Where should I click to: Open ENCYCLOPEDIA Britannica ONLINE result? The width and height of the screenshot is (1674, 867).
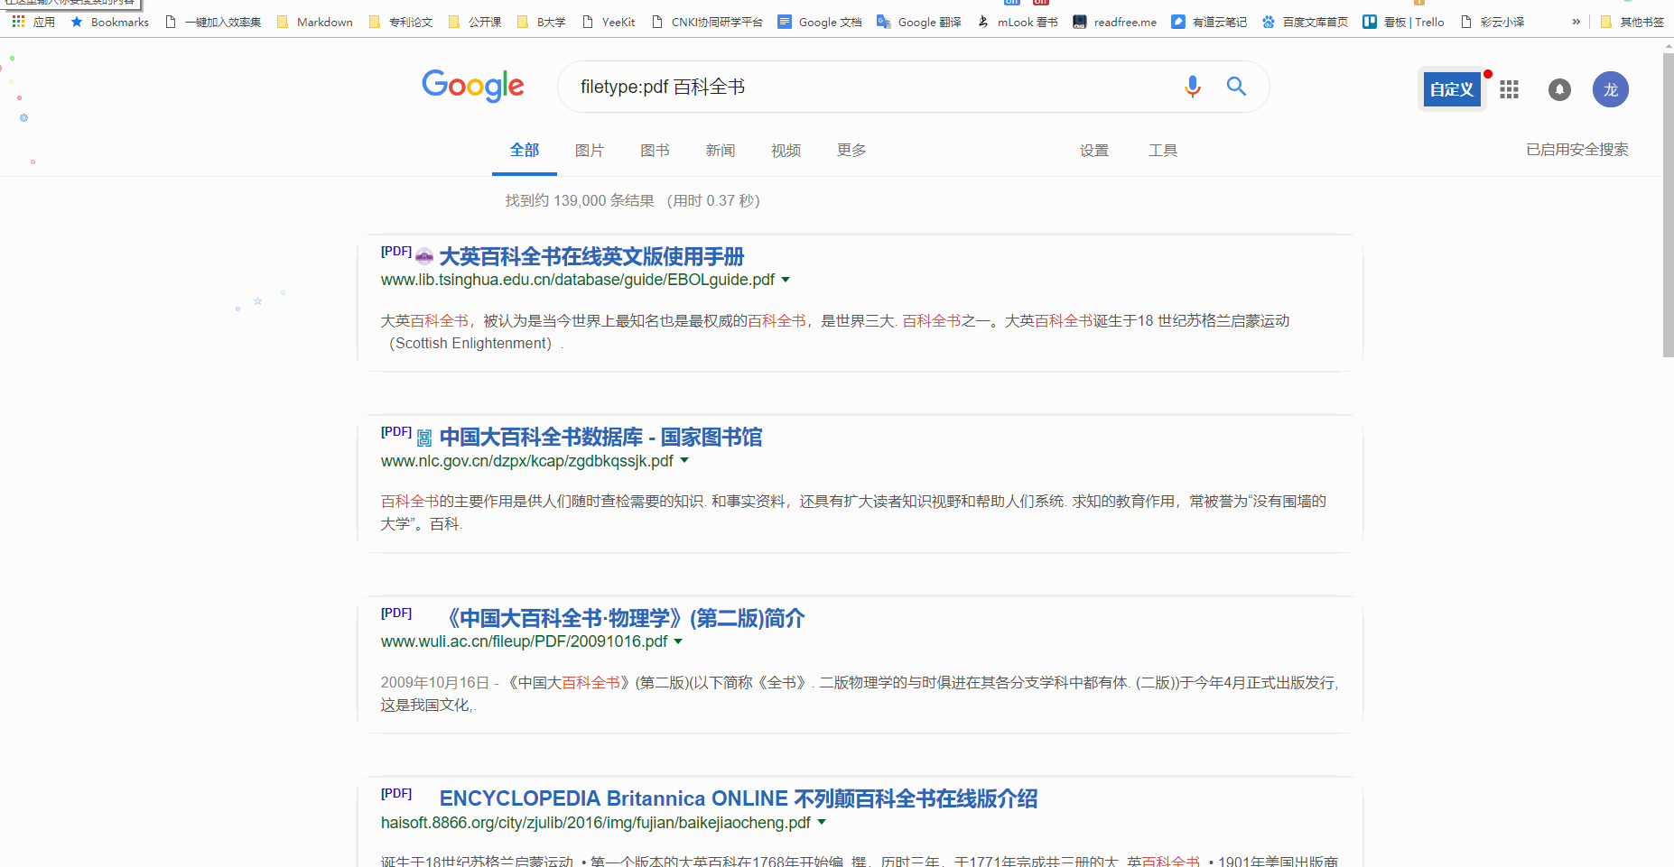click(739, 798)
